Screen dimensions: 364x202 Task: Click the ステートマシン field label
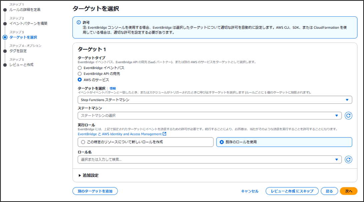[x=90, y=108]
